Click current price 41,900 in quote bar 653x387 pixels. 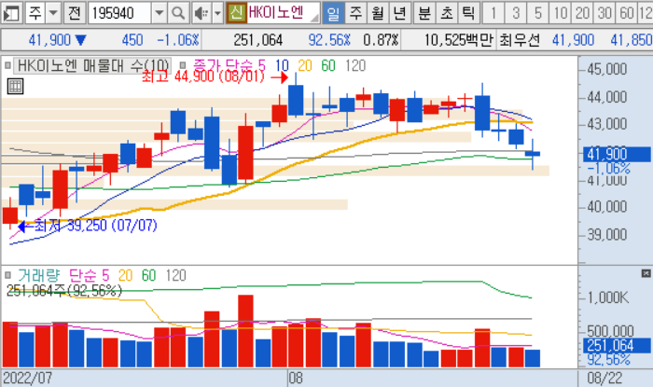50,40
